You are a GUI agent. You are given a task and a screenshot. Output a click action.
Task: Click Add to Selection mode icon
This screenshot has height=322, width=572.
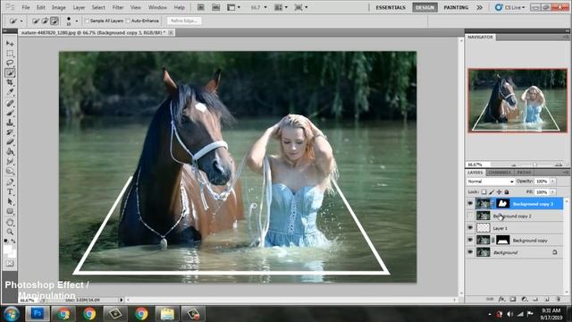pos(45,21)
